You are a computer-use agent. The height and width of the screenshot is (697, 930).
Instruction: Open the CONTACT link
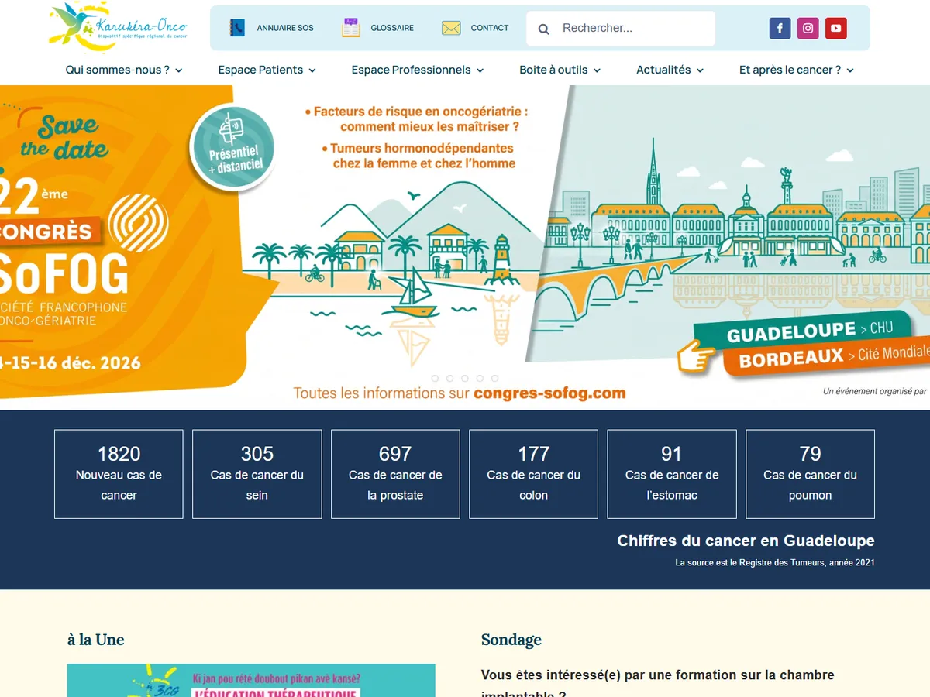click(x=490, y=28)
